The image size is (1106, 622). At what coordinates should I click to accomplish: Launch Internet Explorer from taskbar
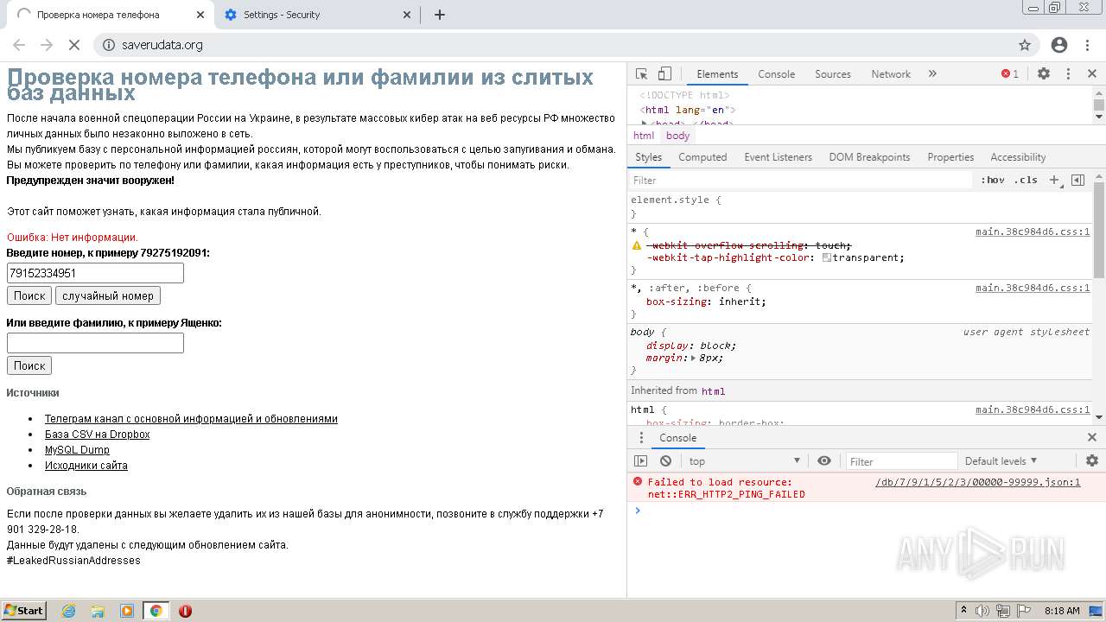tap(69, 611)
